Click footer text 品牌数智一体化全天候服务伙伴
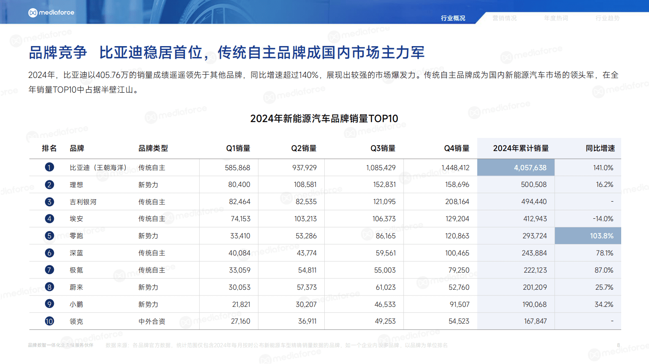This screenshot has height=364, width=649. [x=61, y=345]
